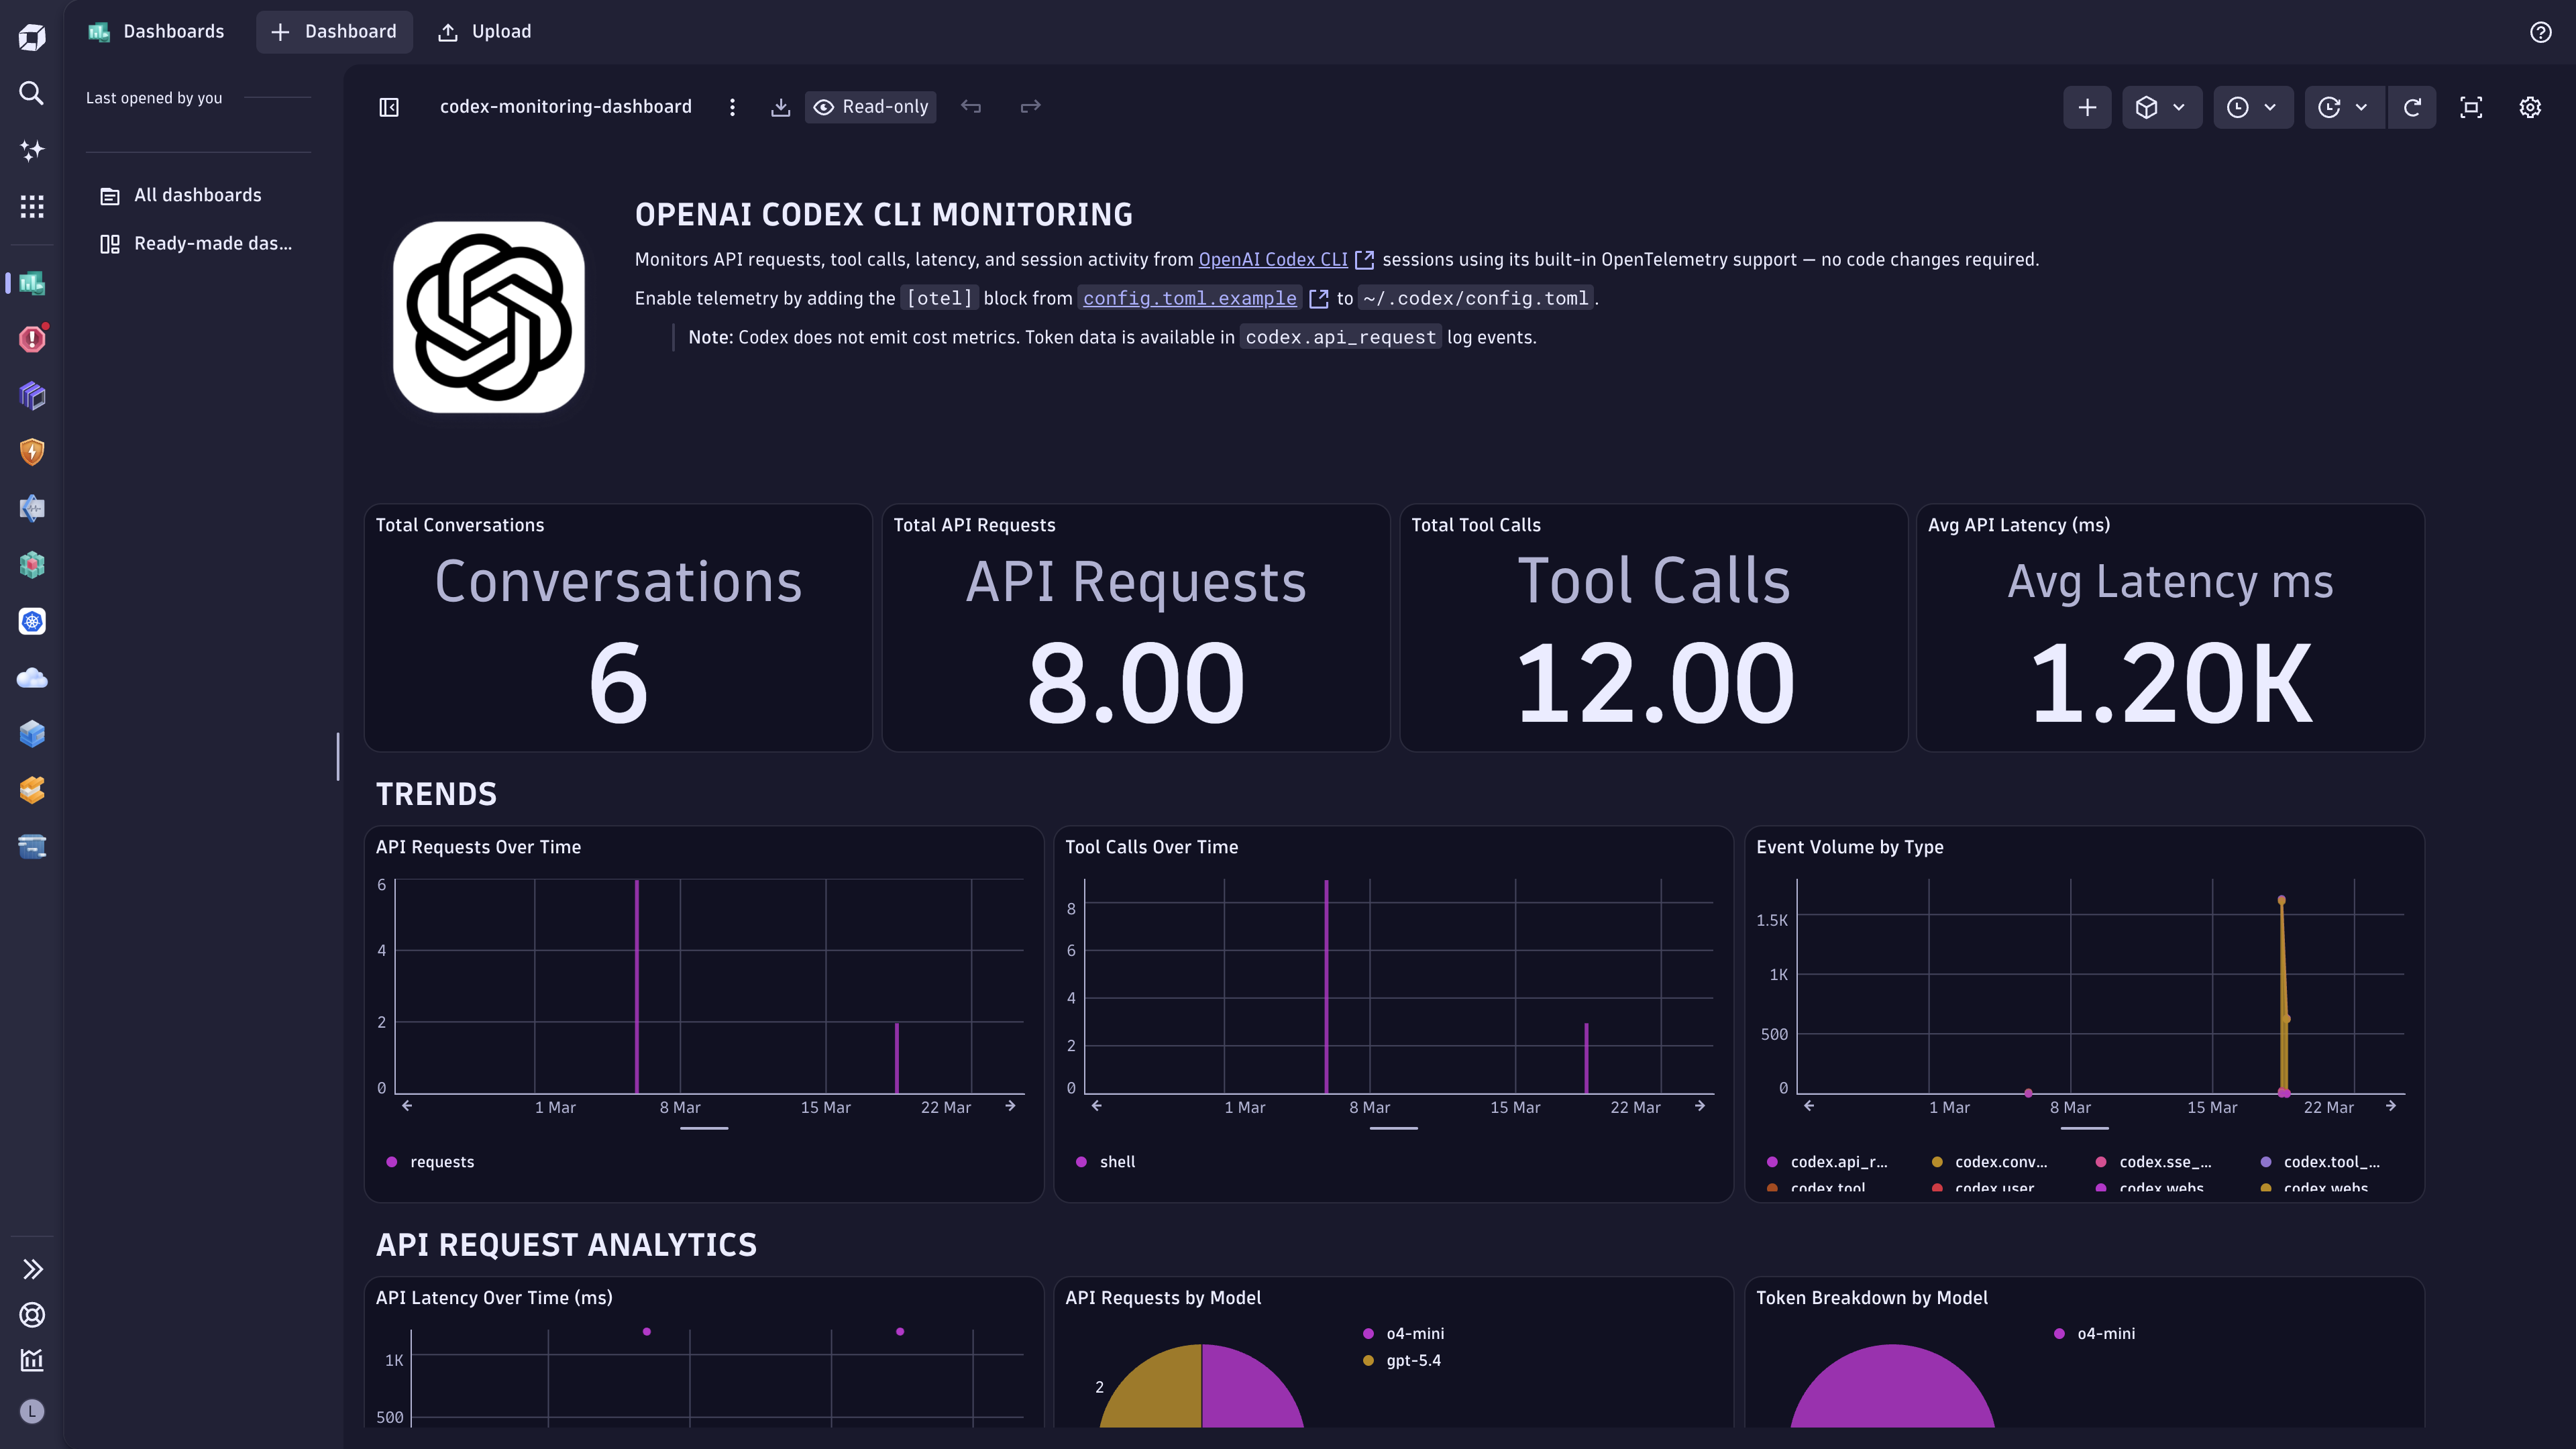This screenshot has height=1449, width=2576.
Task: Pan Tool Calls Over Time chart left
Action: click(1097, 1106)
